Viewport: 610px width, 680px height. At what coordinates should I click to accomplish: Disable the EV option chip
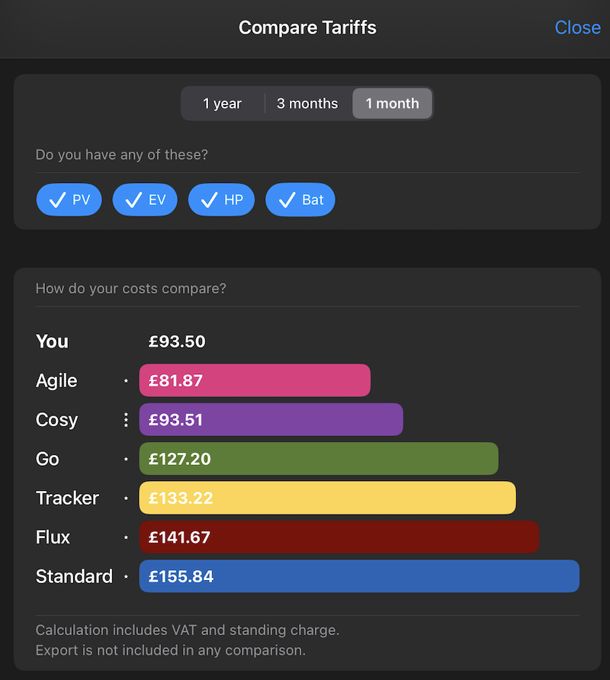pos(145,200)
